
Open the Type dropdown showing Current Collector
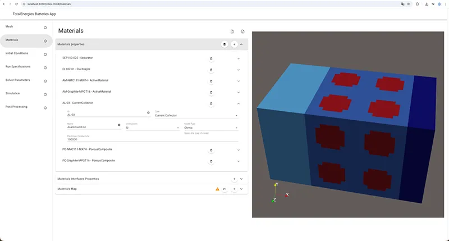(196, 115)
